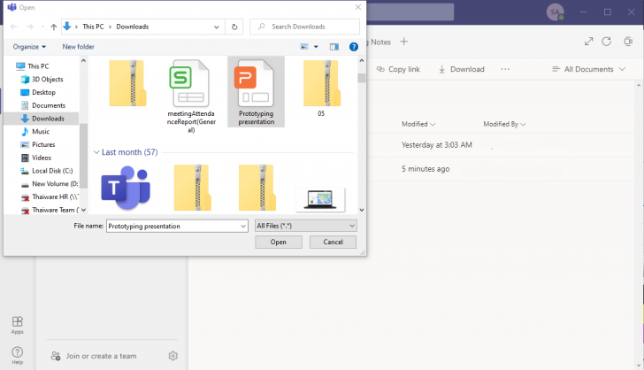Reload tab icon in Teams window

click(606, 42)
